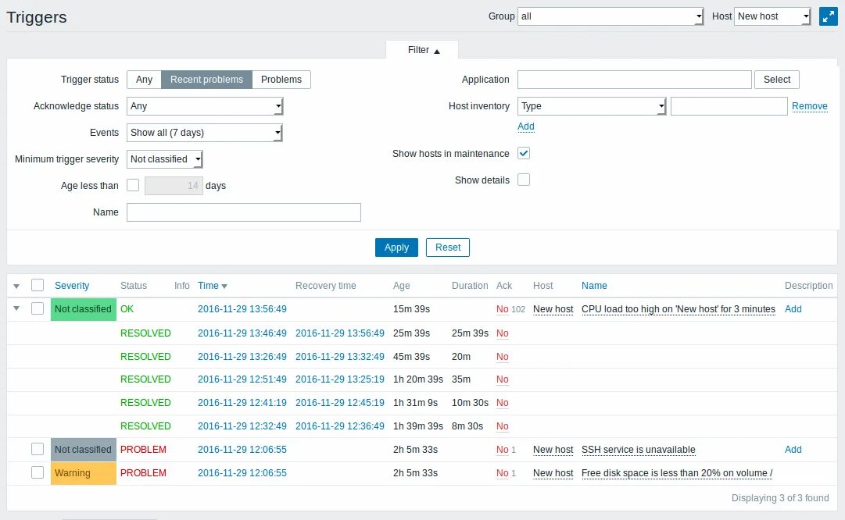Viewport: 845px width, 520px height.
Task: Enable the Show details checkbox
Action: [524, 180]
